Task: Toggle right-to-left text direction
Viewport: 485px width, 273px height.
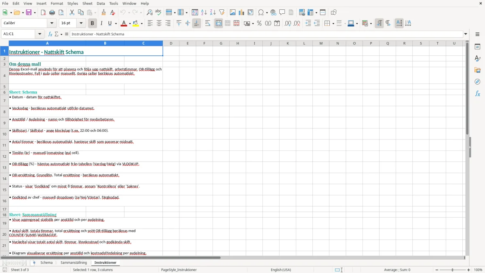Action: [388, 23]
